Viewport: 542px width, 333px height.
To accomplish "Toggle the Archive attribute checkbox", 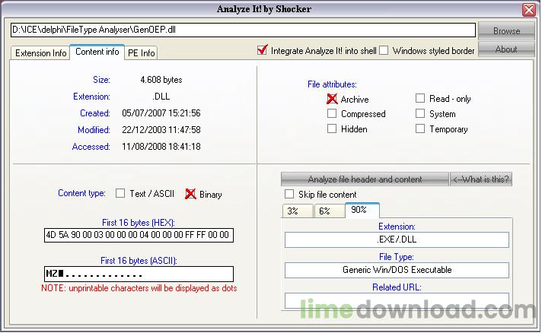I will [x=332, y=99].
